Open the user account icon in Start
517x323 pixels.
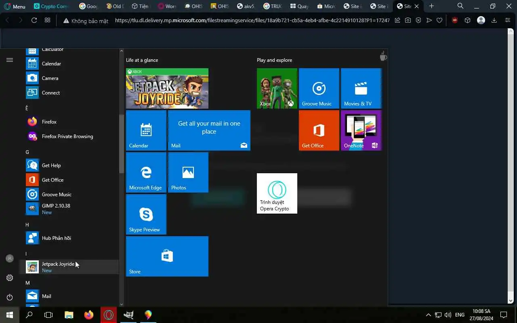point(10,258)
